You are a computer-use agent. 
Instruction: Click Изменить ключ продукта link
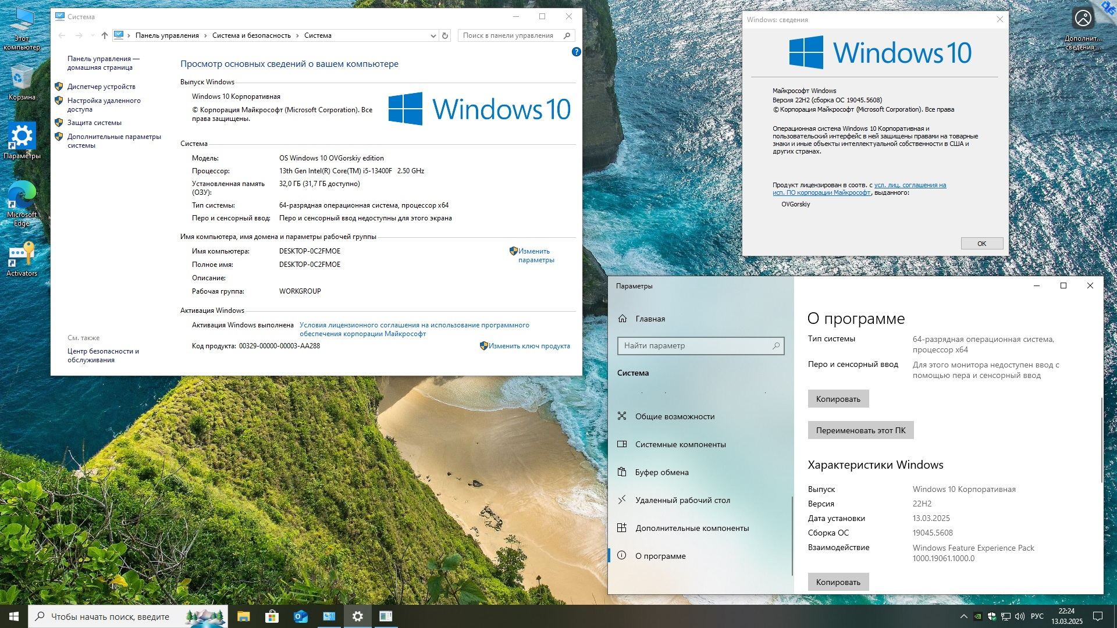[529, 346]
